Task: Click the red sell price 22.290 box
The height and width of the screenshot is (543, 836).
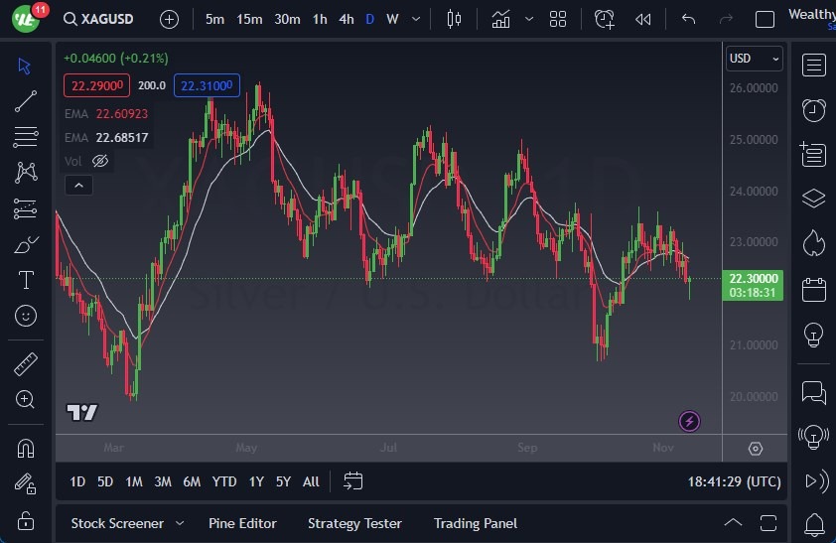Action: coord(97,86)
